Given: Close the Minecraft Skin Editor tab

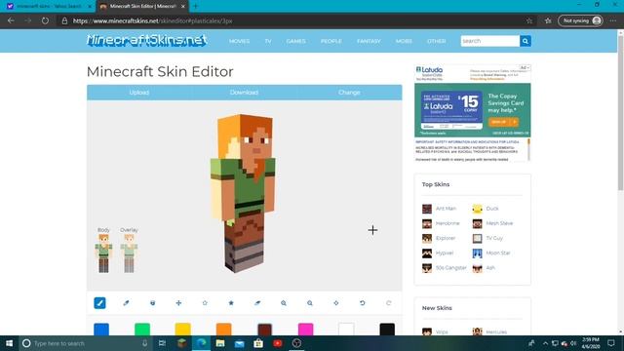Looking at the screenshot, I should [x=183, y=7].
